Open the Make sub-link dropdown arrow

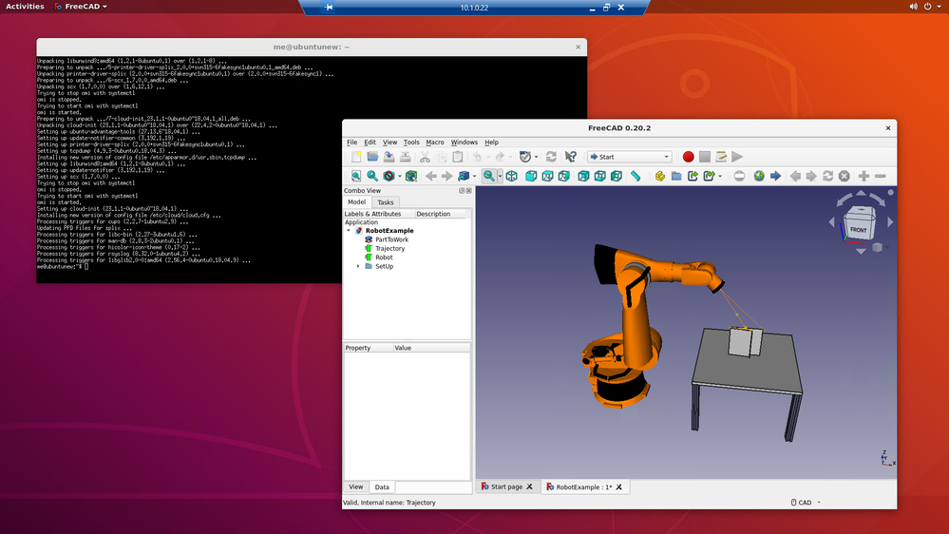pos(720,176)
